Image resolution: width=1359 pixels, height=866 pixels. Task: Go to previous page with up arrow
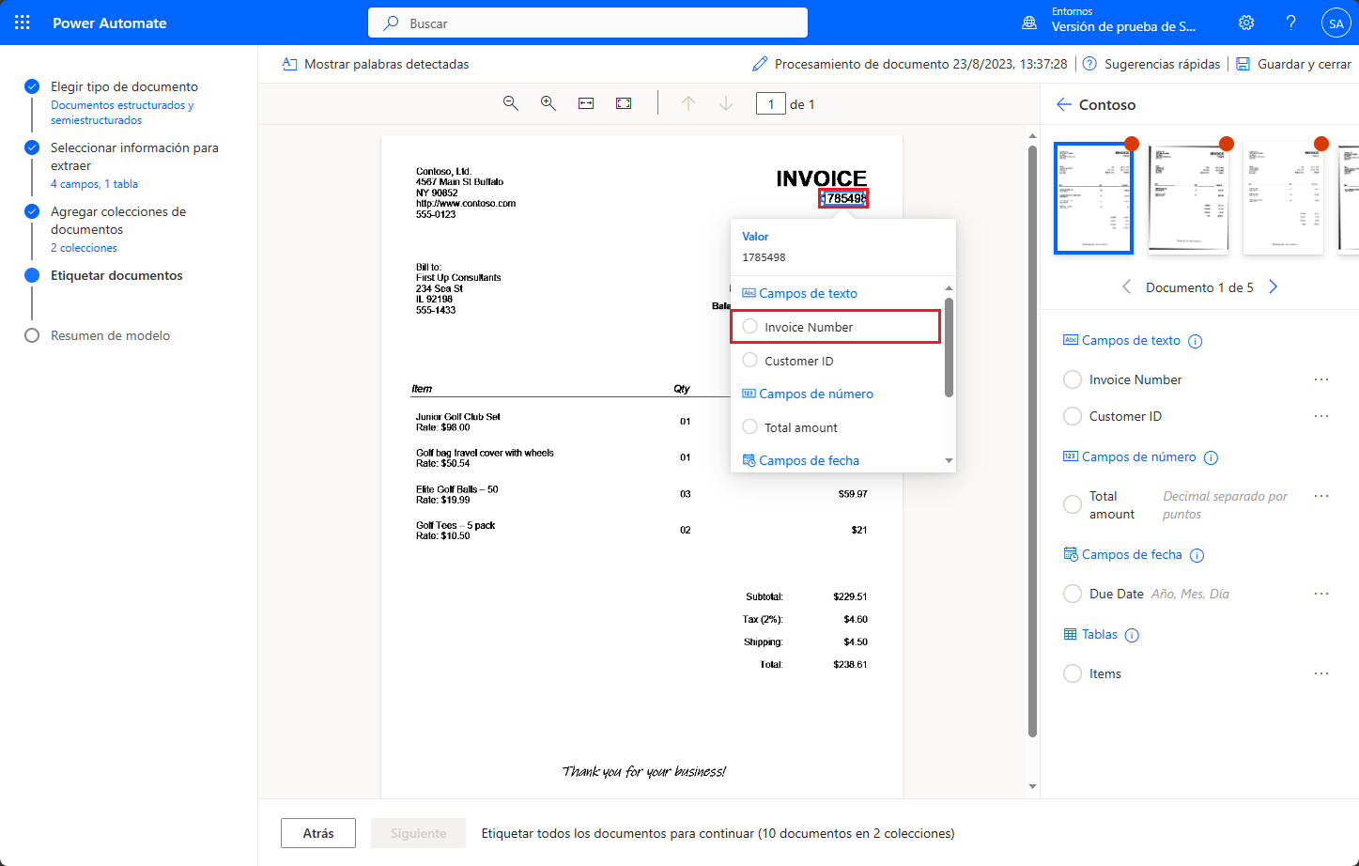[688, 103]
